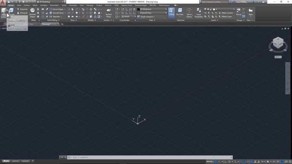Click MODEL in the status bar
The width and height of the screenshot is (292, 164).
pos(209,162)
